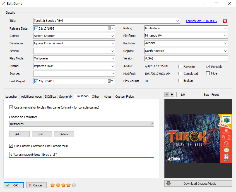Mark game as Favorite
Image resolution: width=236 pixels, height=192 pixels.
click(180, 67)
